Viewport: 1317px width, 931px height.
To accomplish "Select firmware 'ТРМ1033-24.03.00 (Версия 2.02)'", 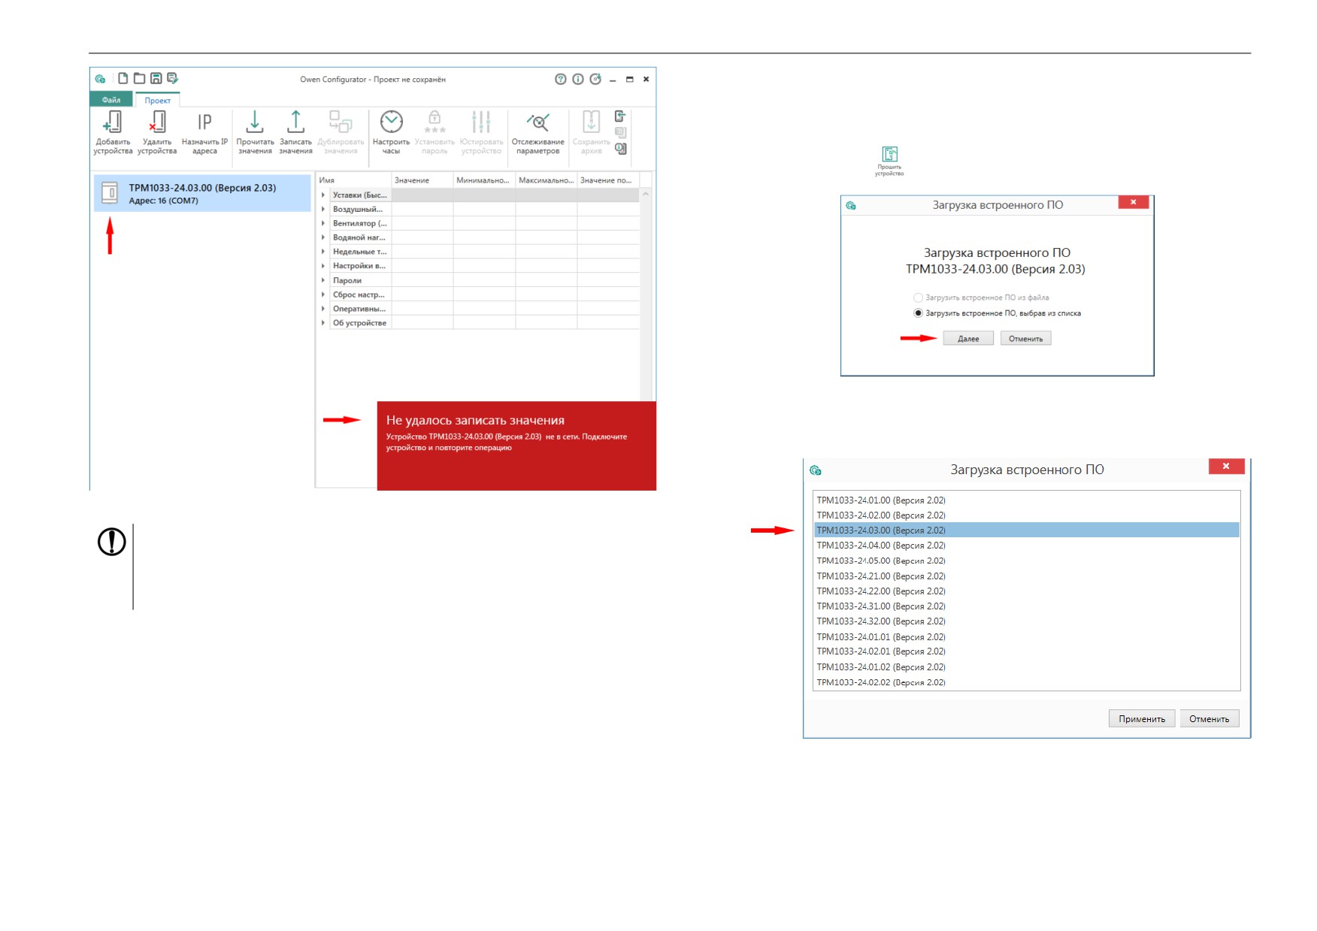I will tap(1026, 530).
